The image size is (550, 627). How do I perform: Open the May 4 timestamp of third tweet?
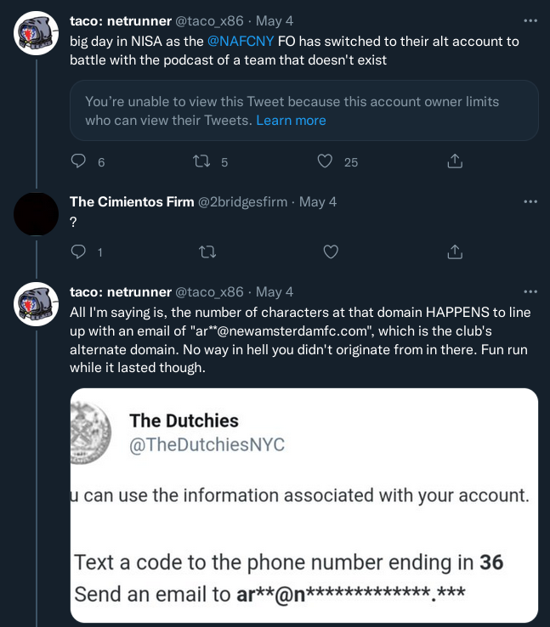[x=275, y=292]
